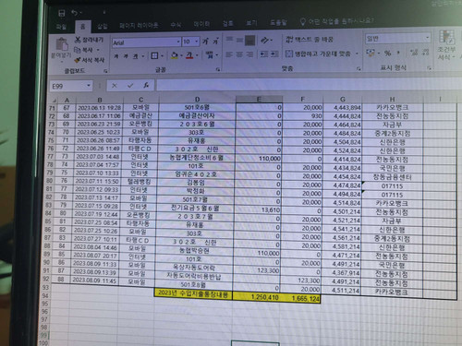Click the Paste (붙여넣기) clipboard icon

point(62,44)
